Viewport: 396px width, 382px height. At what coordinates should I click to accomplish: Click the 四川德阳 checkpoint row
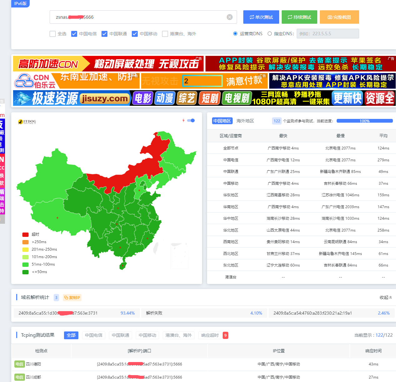204,364
